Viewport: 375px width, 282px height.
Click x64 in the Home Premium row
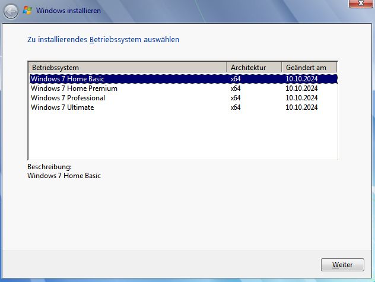pos(236,88)
